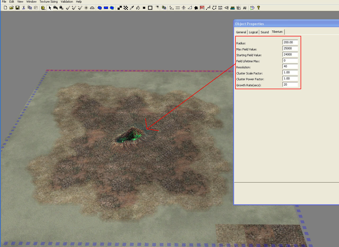Click the Save floppy disk icon
This screenshot has width=339, height=247.
point(17,8)
